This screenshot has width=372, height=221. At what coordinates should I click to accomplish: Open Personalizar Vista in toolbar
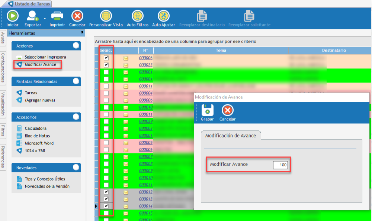click(x=106, y=16)
